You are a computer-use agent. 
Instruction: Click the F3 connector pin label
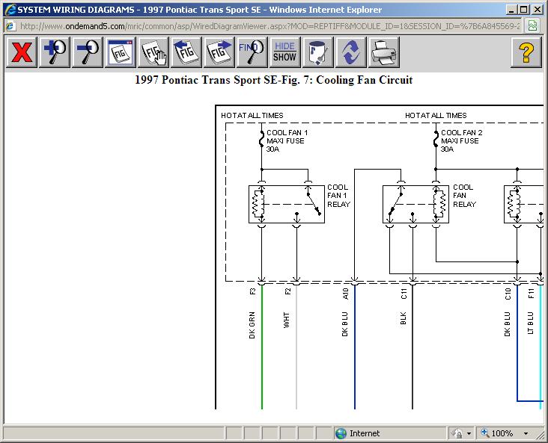253,291
